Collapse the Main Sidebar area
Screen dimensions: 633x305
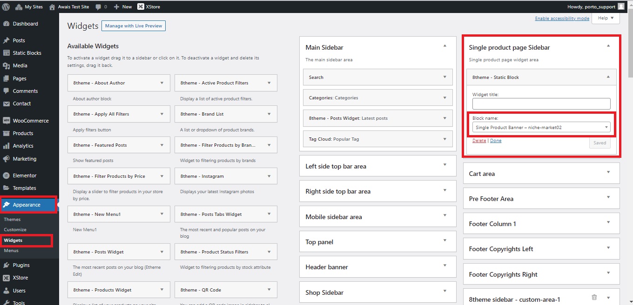[x=445, y=46]
